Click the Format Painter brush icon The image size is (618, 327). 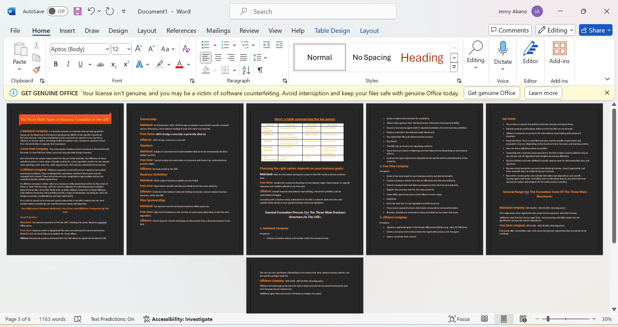click(36, 70)
